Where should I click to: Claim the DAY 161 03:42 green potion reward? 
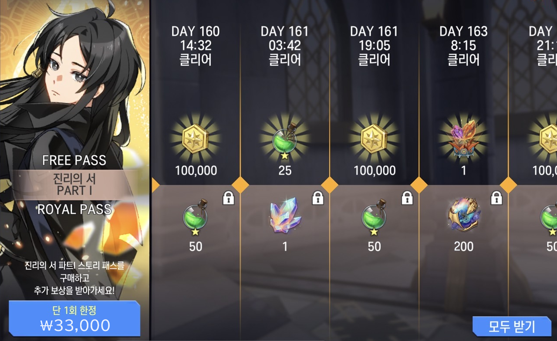(285, 139)
